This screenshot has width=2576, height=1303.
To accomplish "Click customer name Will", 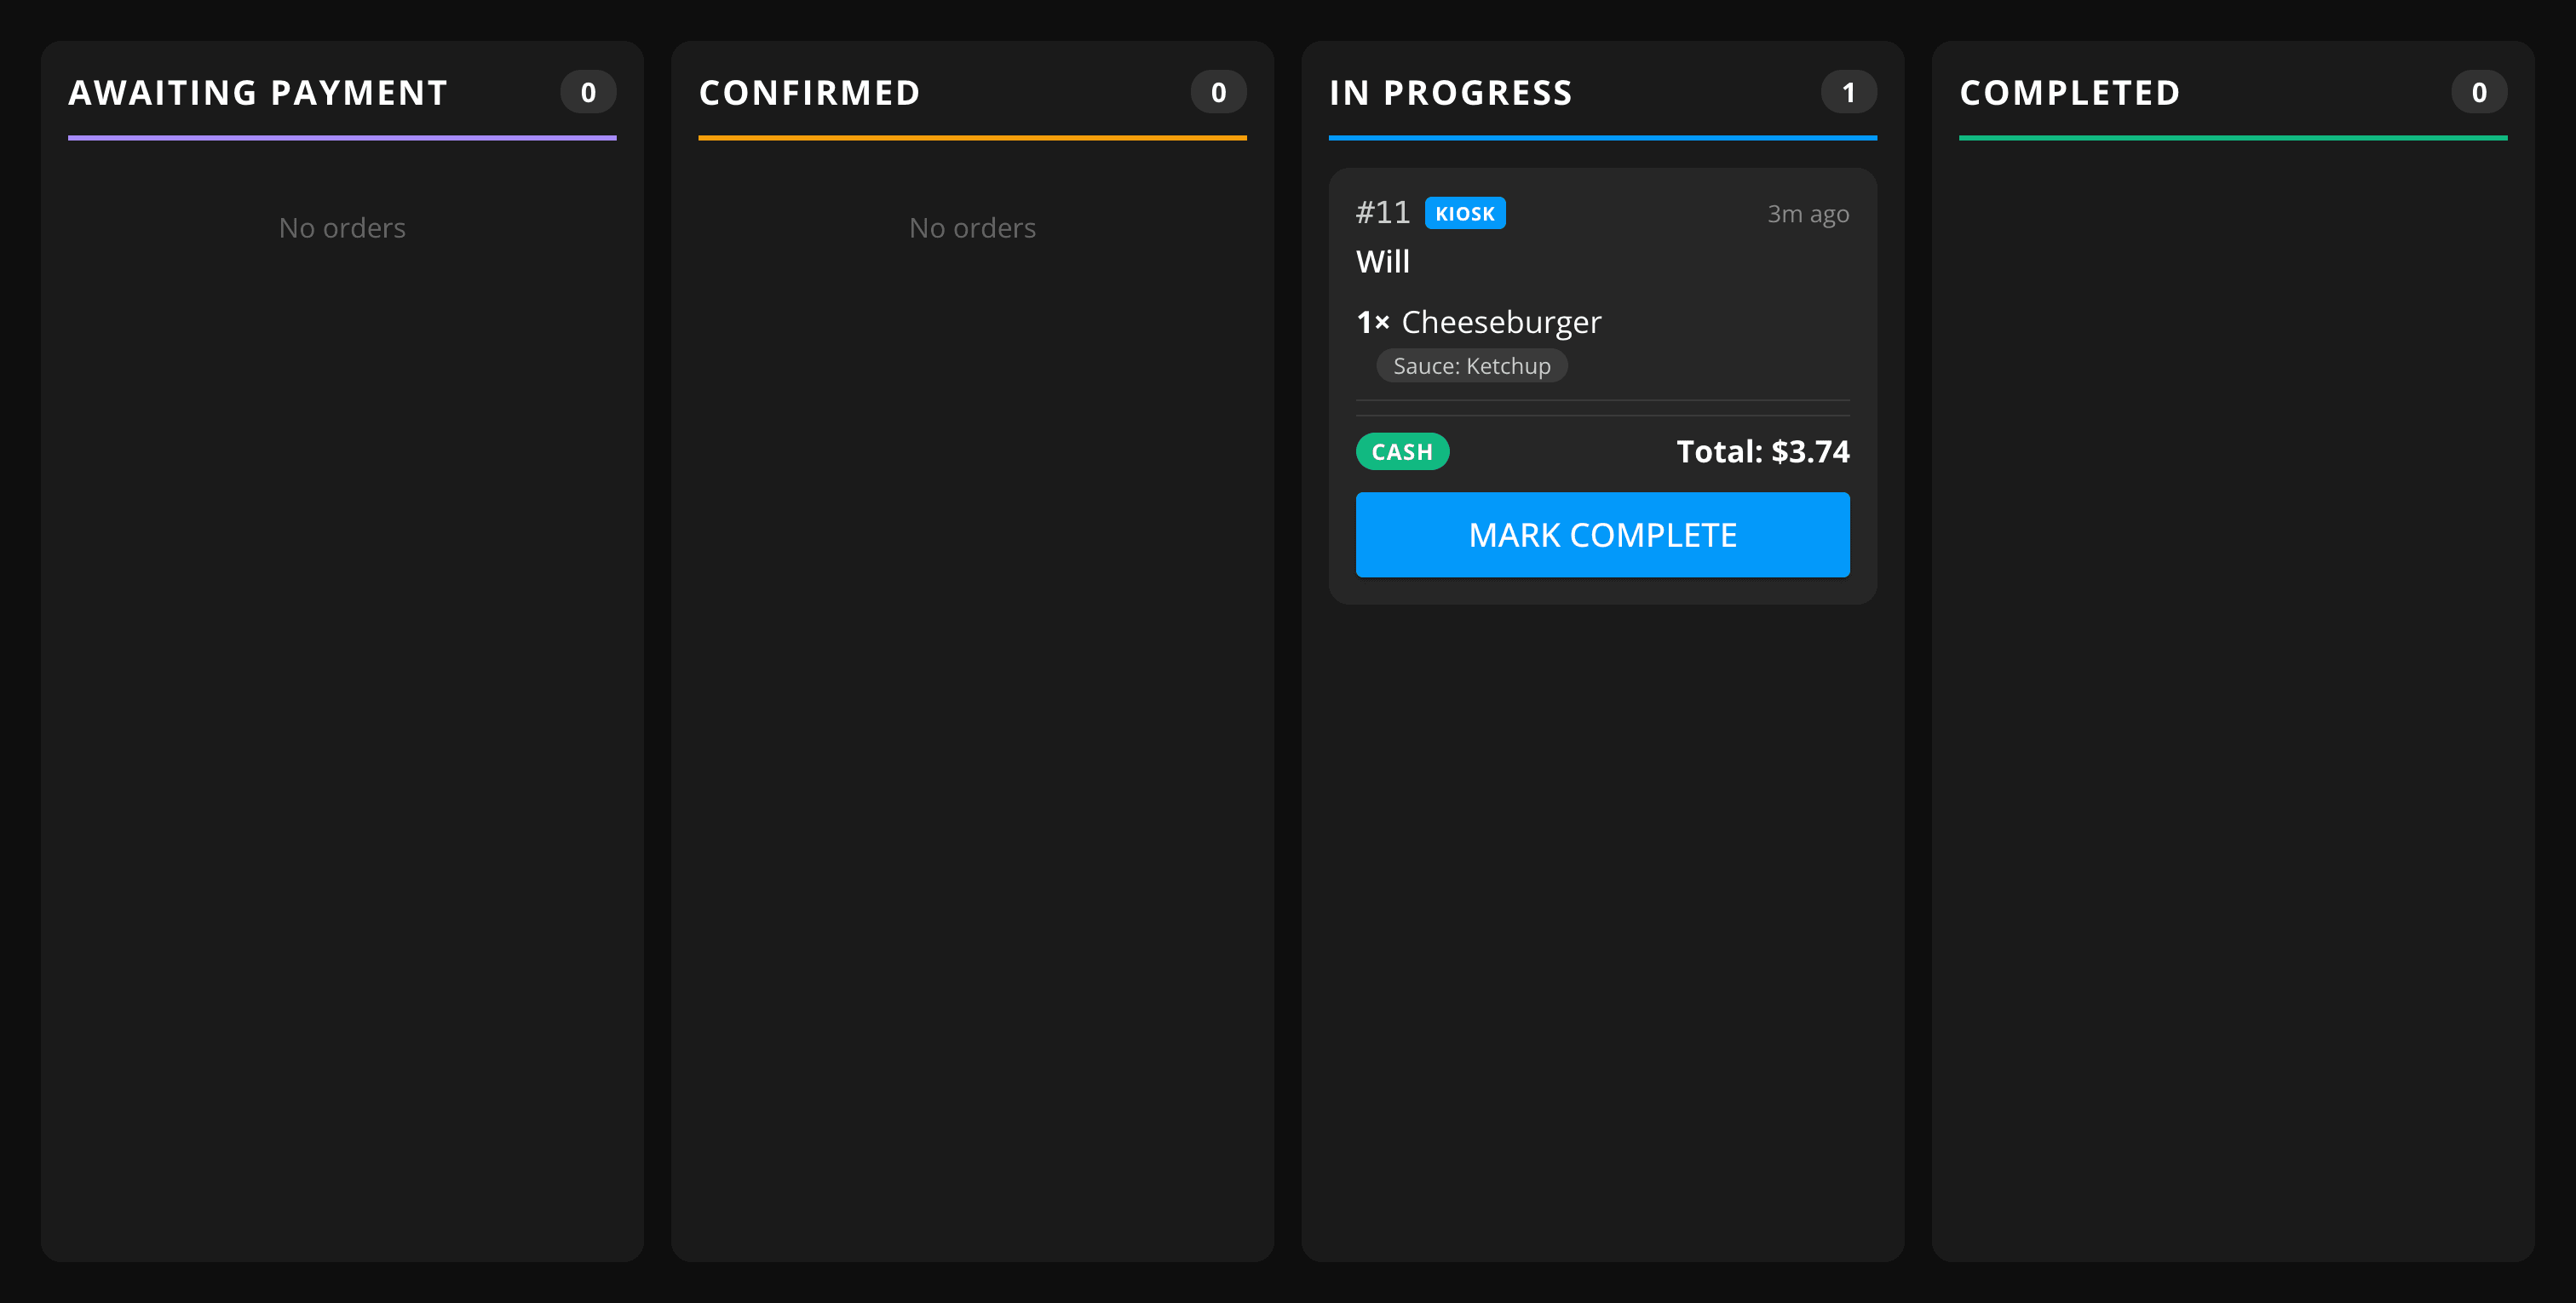I will (x=1383, y=261).
